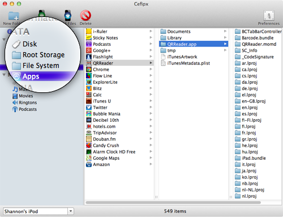Screen dimensions: 283x217
Task: Select the tmp folder
Action: coord(168,50)
